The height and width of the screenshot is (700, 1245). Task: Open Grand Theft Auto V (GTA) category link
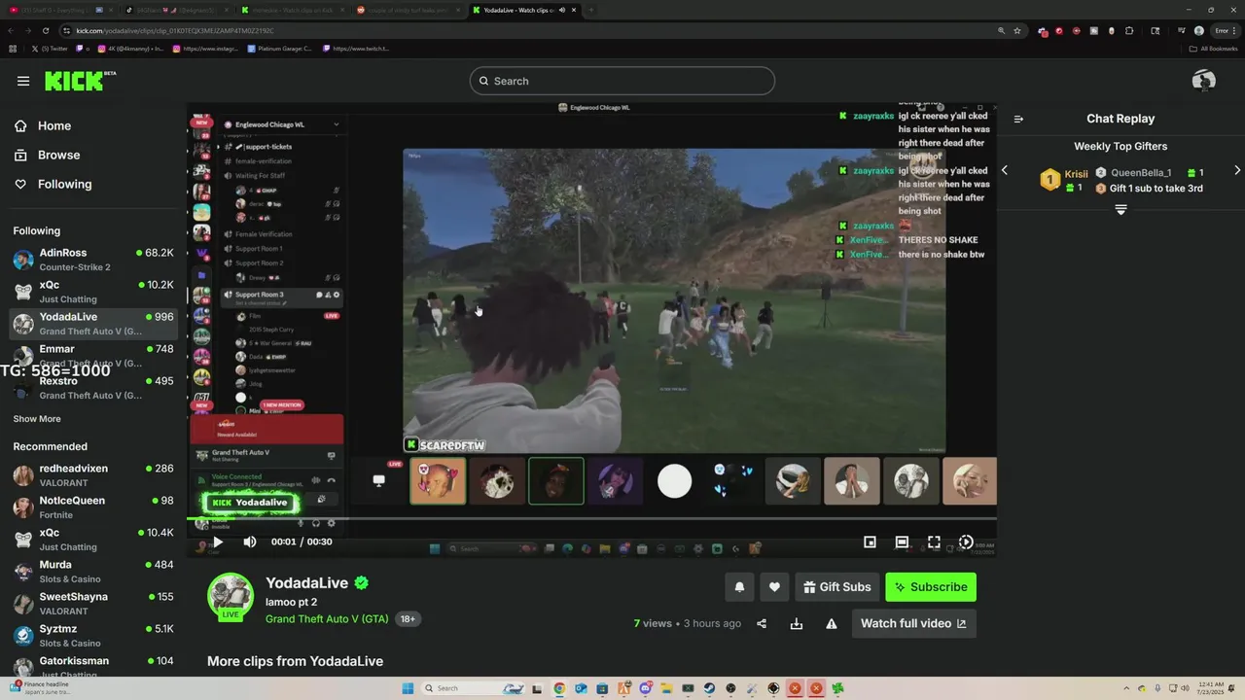[x=327, y=619]
